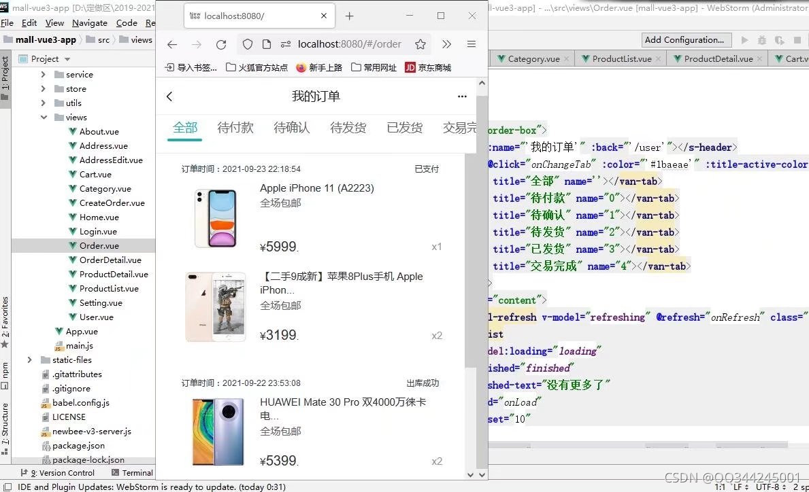Open the File menu in WebStorm

point(7,22)
